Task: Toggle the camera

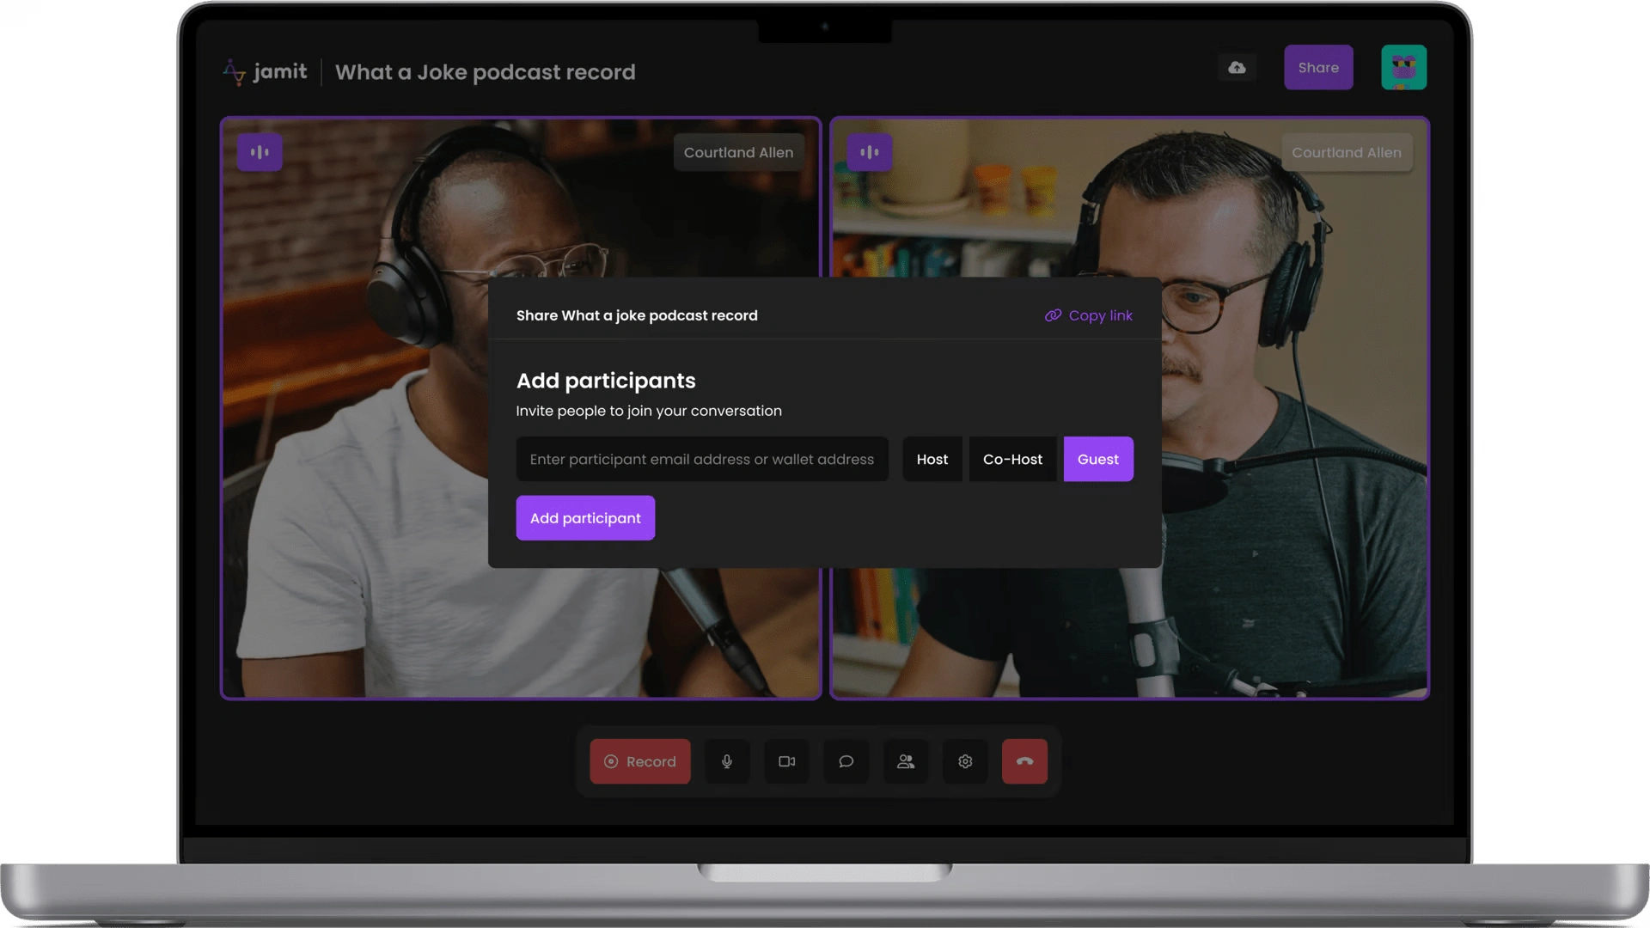Action: [x=786, y=761]
